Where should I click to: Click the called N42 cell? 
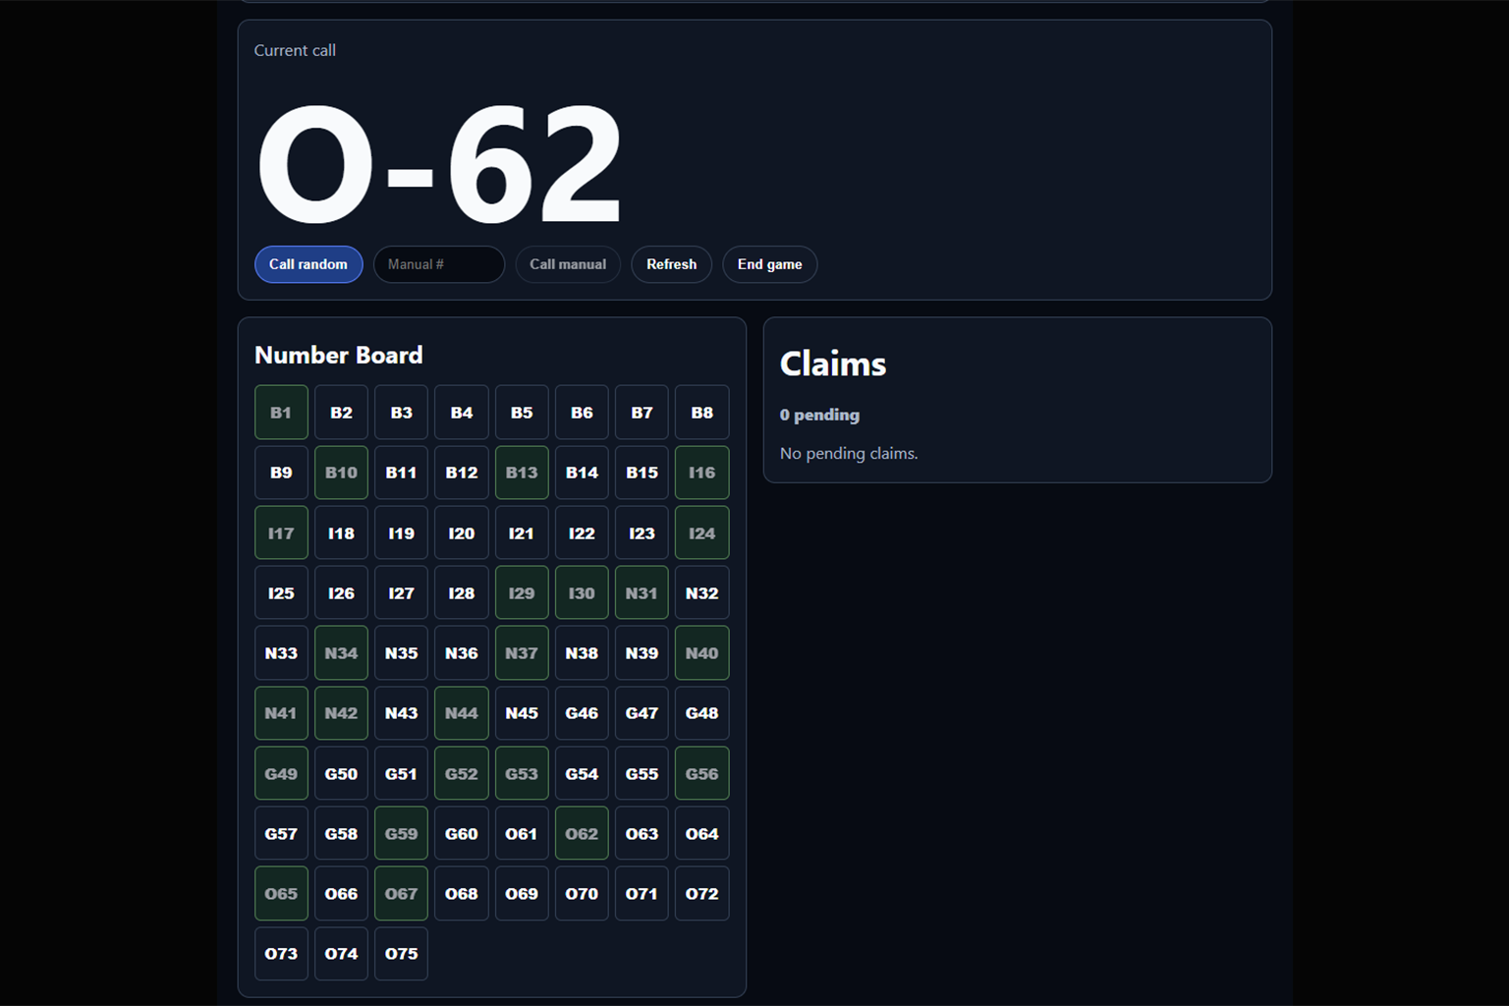(x=341, y=713)
